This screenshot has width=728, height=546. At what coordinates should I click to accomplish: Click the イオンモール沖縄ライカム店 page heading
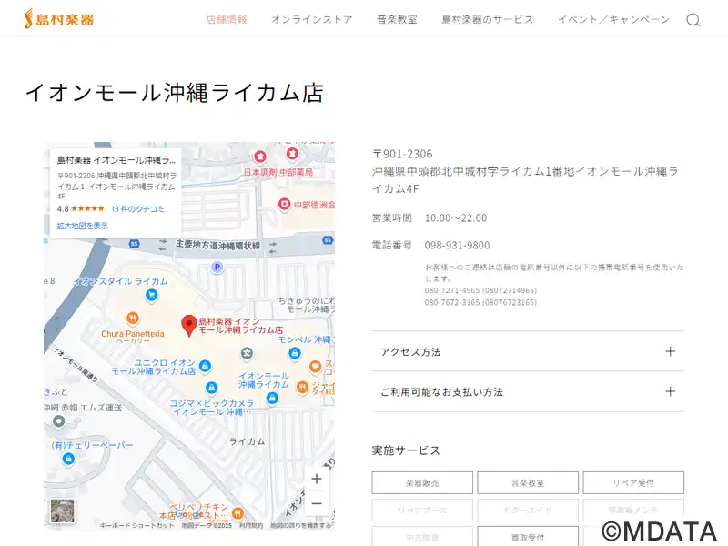175,93
